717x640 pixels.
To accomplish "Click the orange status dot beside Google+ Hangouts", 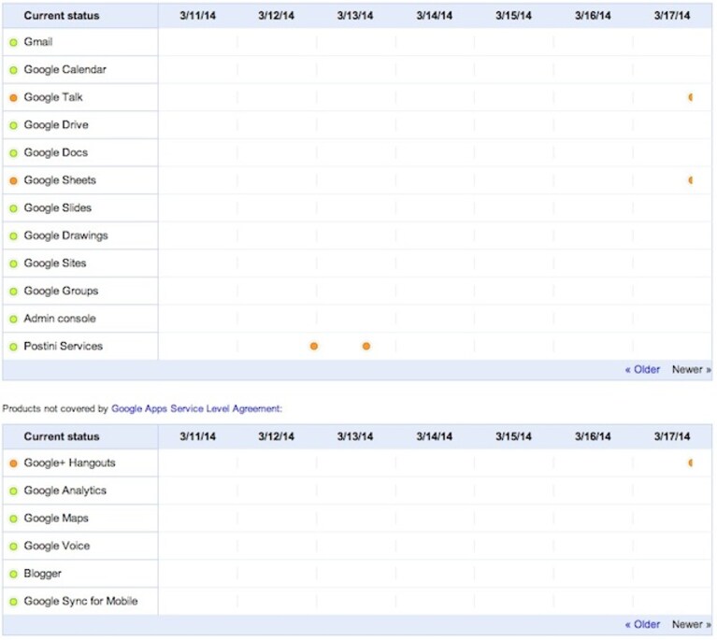I will click(14, 463).
